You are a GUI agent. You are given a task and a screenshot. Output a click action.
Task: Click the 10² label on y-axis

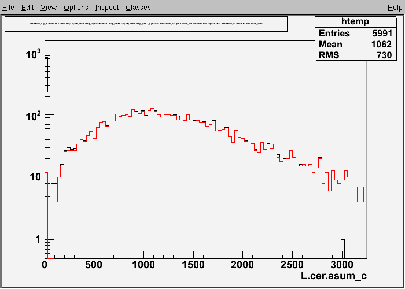34,116
